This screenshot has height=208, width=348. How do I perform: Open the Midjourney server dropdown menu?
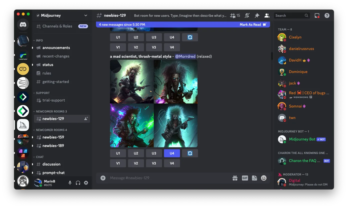tap(86, 15)
